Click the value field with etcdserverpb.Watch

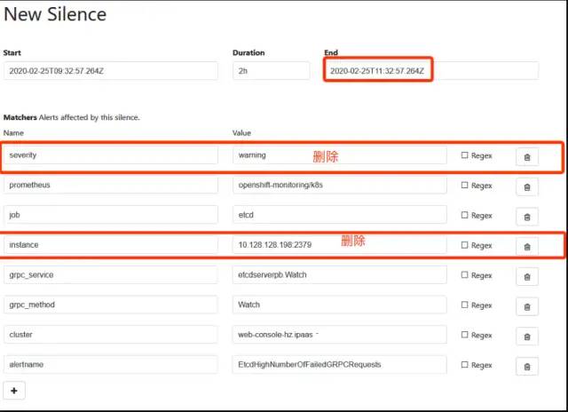coord(340,275)
